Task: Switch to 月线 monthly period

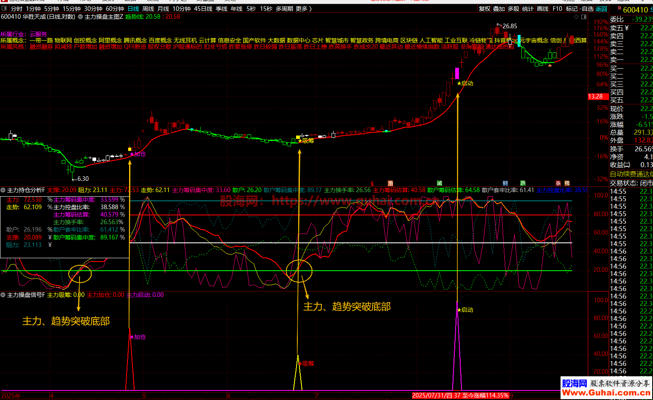Action: click(x=163, y=8)
